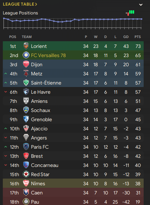
Task: Click the POS column header
Action: click(x=13, y=37)
